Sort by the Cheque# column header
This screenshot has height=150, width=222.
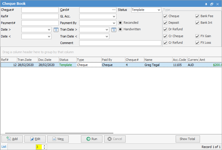[134, 60]
